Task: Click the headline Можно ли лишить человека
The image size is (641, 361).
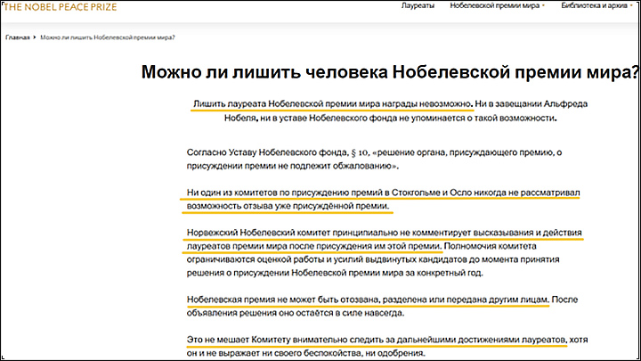Action: [390, 74]
